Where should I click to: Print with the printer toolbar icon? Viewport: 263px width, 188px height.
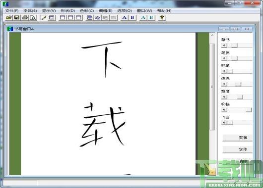click(25, 17)
